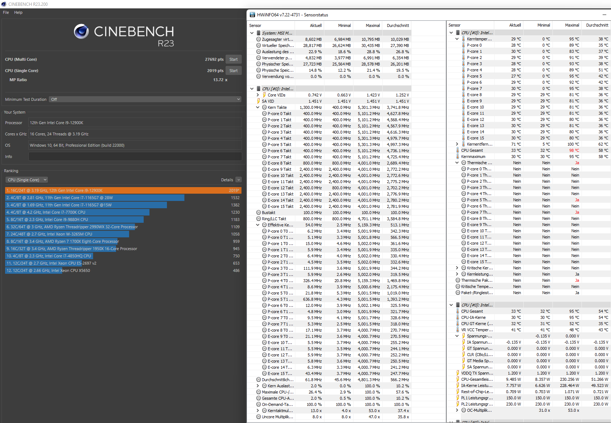Viewport: 611px width, 423px height.
Task: Click the sensor icon of Virtueller Speich...
Action: coord(259,46)
